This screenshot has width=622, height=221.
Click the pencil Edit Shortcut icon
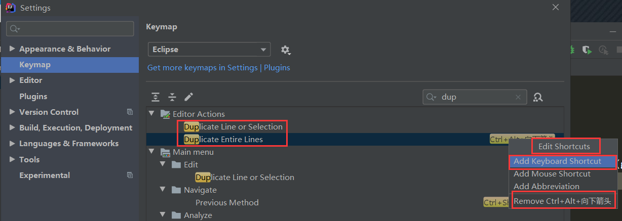point(189,97)
